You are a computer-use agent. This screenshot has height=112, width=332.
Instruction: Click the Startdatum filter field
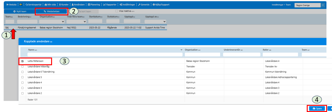click(x=95, y=21)
